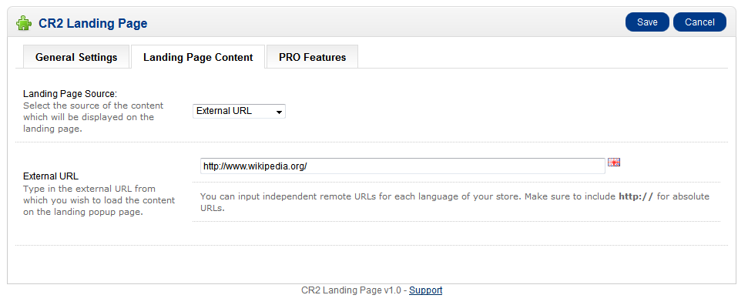Cancel editing with the Cancel button
The height and width of the screenshot is (305, 748).
[x=699, y=22]
